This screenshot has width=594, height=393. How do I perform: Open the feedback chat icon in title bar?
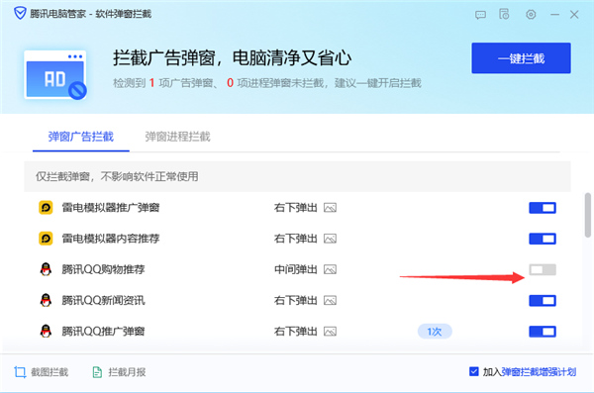480,15
